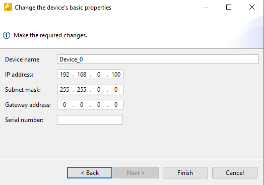This screenshot has width=264, height=185.
Task: Cancel the device properties wizard
Action: point(235,173)
